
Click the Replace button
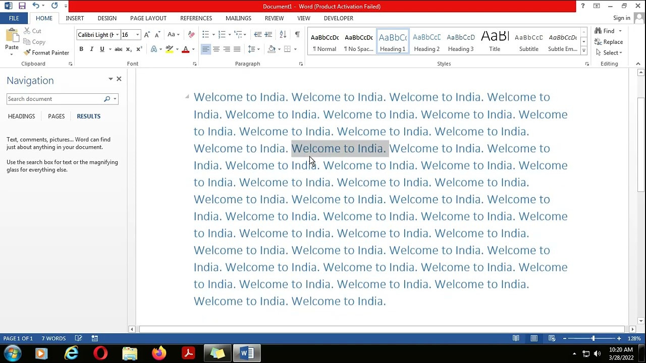tap(609, 42)
